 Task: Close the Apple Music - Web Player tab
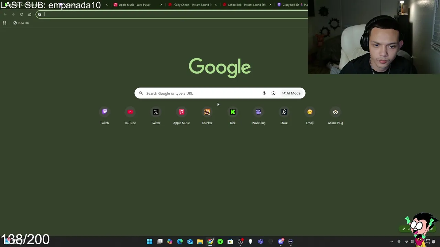click(x=161, y=5)
